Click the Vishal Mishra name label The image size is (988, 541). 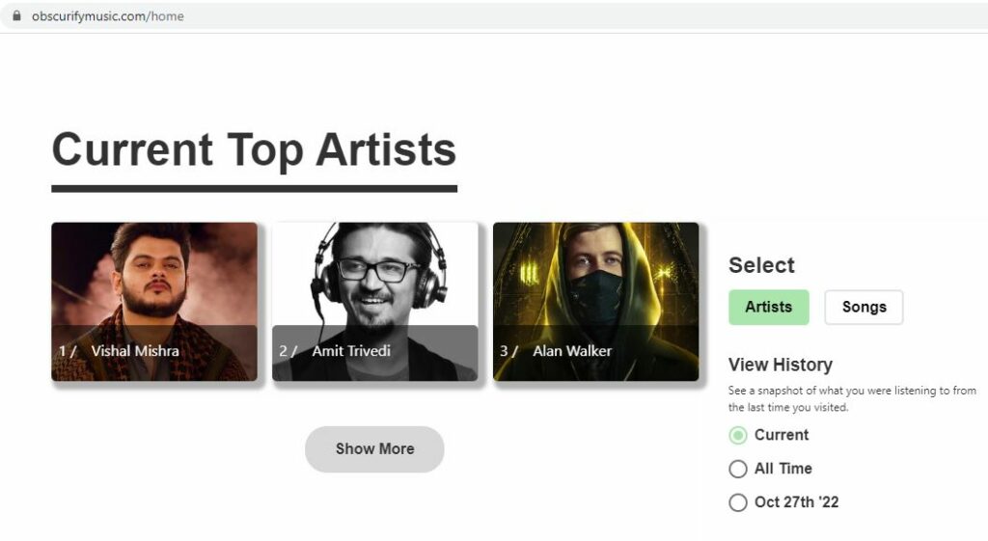pyautogui.click(x=135, y=351)
